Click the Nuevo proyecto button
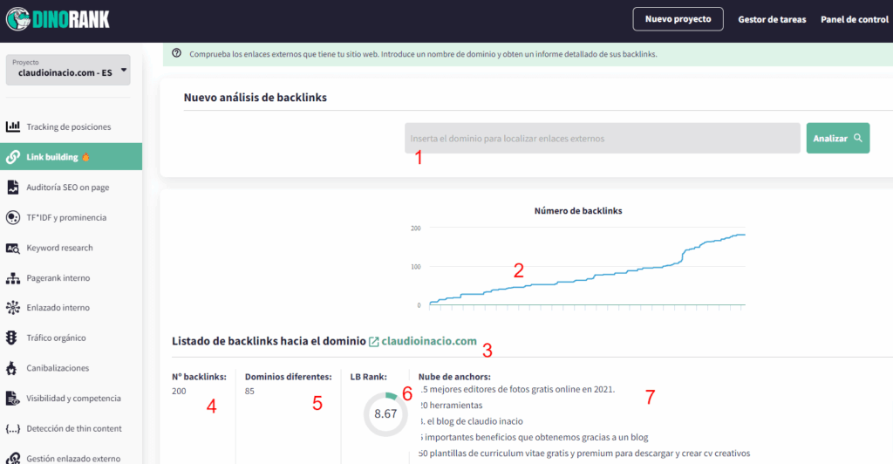The height and width of the screenshot is (464, 893). 678,19
